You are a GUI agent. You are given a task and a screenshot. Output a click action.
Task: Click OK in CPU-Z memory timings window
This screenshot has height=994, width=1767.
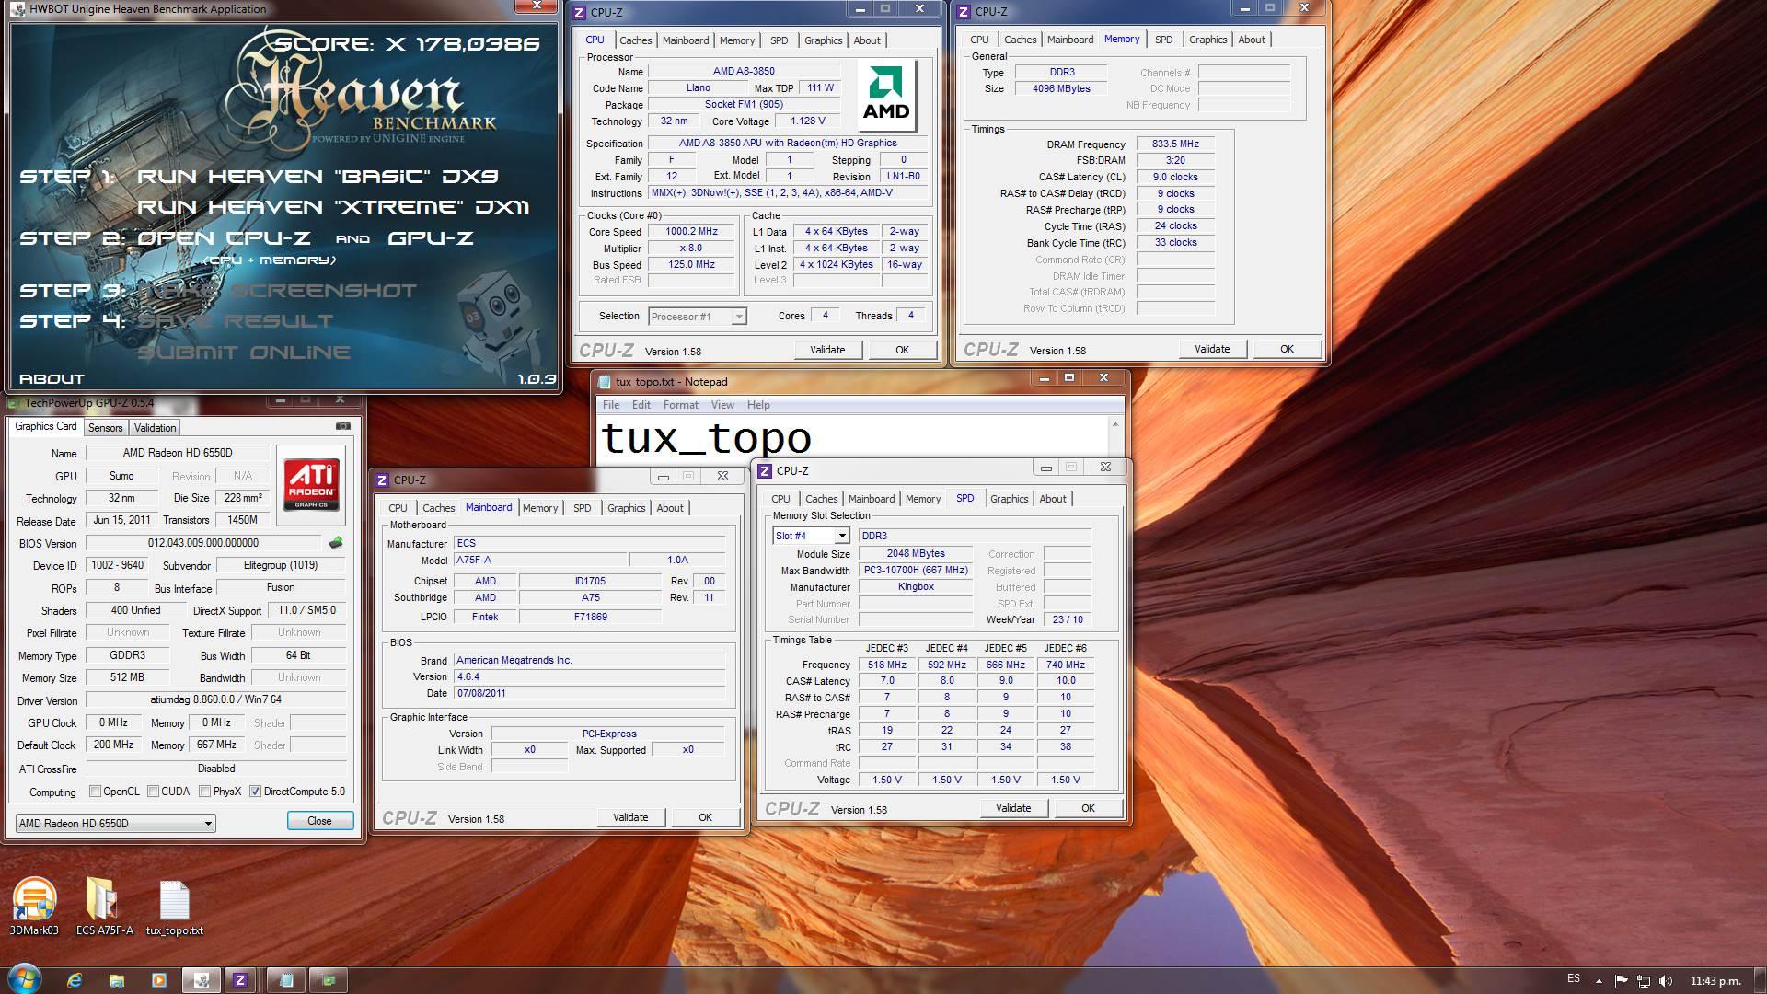[1287, 349]
